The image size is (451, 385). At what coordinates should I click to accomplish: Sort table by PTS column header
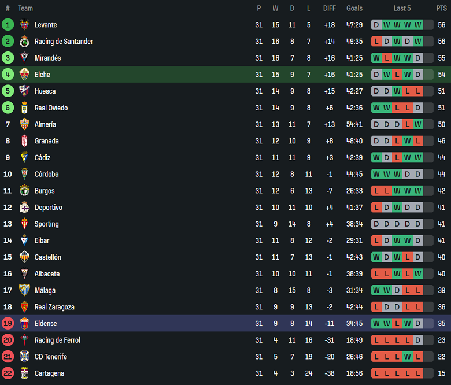[442, 8]
